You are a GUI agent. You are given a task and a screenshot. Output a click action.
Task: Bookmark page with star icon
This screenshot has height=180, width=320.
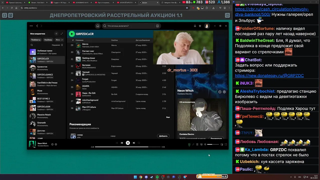[187, 8]
